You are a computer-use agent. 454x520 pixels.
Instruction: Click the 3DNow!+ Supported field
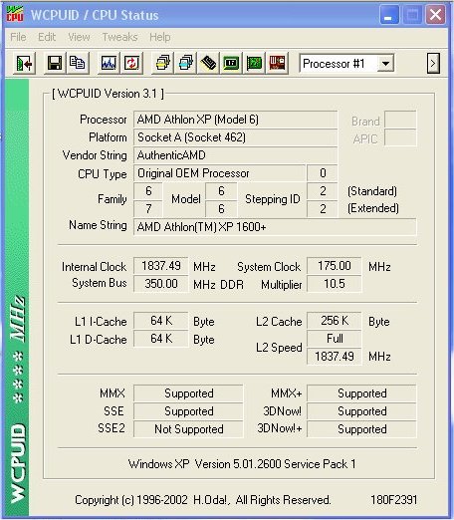[361, 429]
